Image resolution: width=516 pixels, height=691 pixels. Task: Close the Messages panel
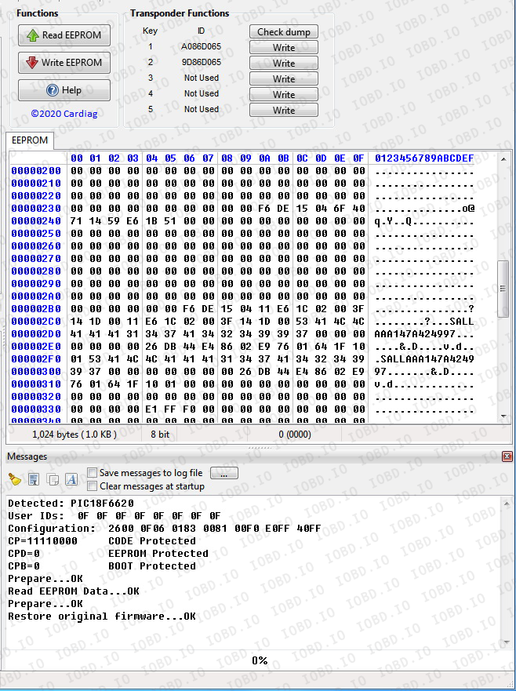click(507, 456)
